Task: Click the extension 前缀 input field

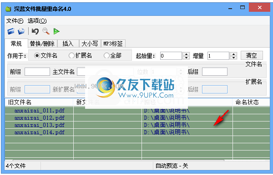Action: point(37,89)
